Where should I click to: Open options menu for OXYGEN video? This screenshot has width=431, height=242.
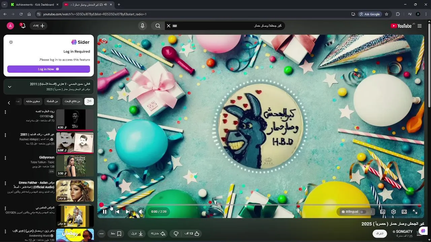tap(5, 112)
